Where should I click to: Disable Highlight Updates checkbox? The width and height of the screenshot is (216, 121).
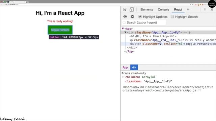click(140, 16)
